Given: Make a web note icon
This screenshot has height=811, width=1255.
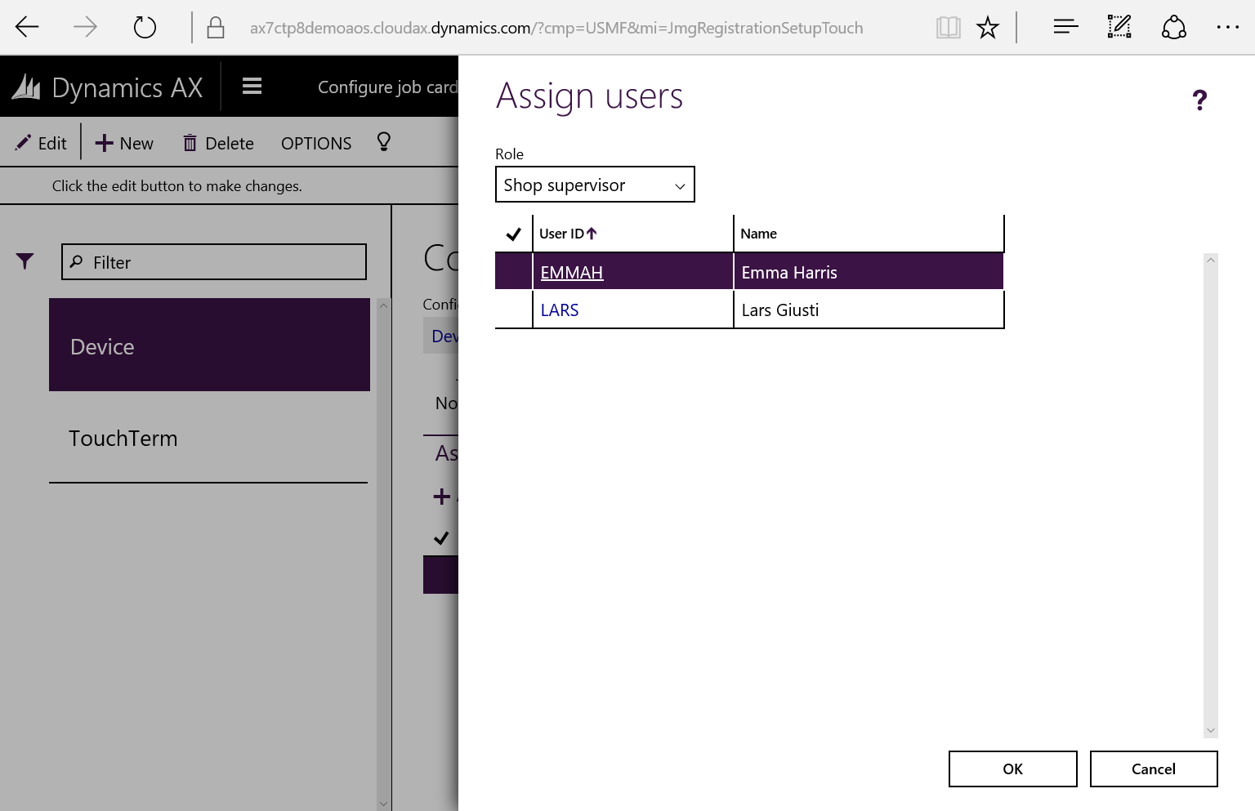Looking at the screenshot, I should (1119, 27).
